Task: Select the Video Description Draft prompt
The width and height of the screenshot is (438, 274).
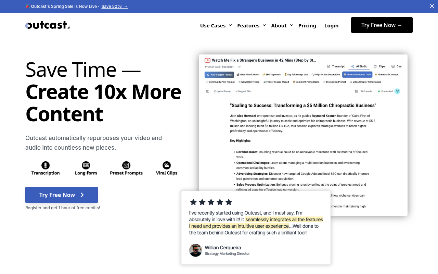Action: [x=358, y=75]
